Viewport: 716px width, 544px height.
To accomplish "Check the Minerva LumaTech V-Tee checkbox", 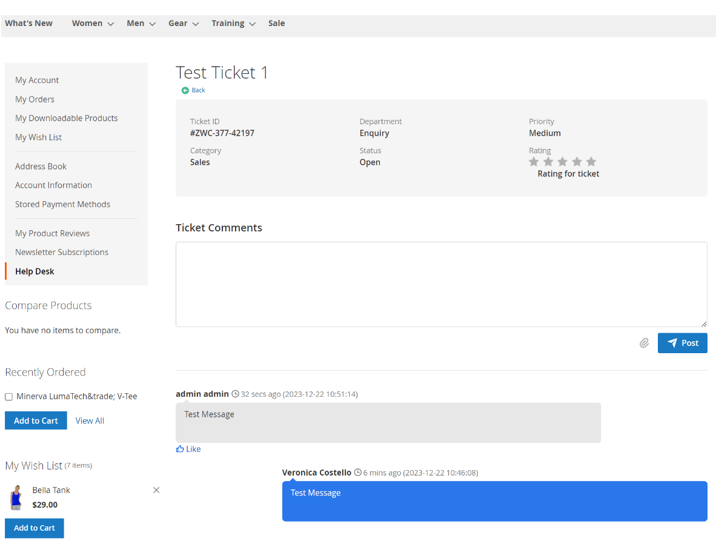I will [x=8, y=396].
